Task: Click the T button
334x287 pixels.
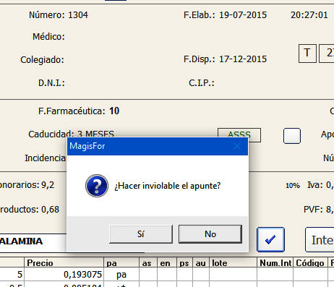Action: (307, 53)
